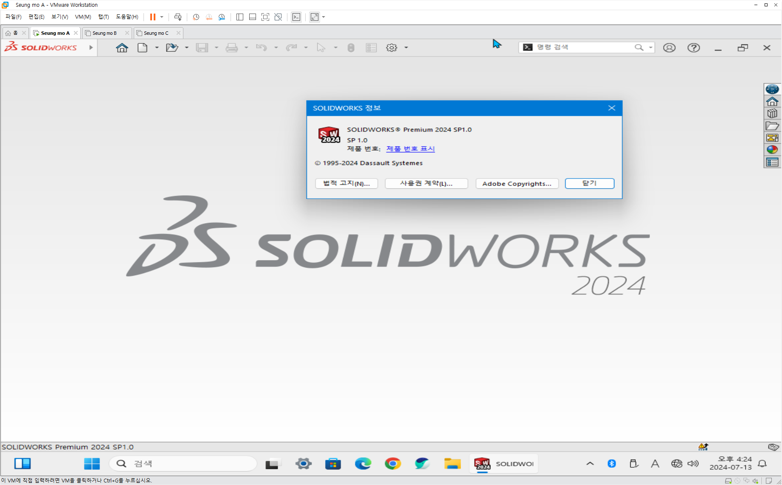Click the Undo arrow icon
The image size is (782, 485).
[x=262, y=48]
